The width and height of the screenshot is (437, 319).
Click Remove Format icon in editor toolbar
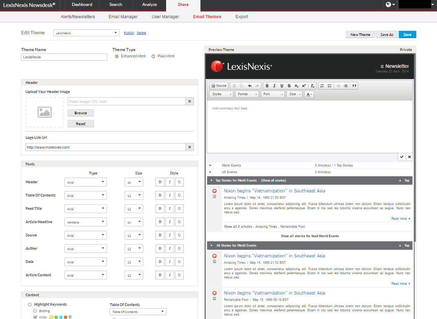(313, 86)
